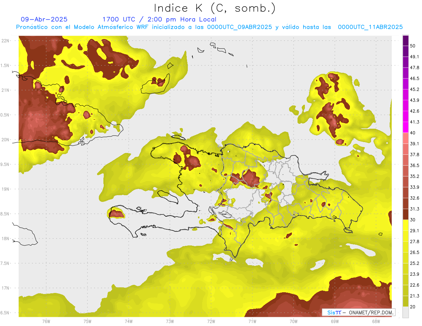
Task: Click the colorbar value "40"
Action: pyautogui.click(x=413, y=133)
